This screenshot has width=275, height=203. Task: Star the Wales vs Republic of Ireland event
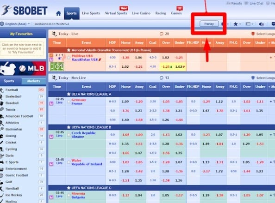(x=69, y=162)
